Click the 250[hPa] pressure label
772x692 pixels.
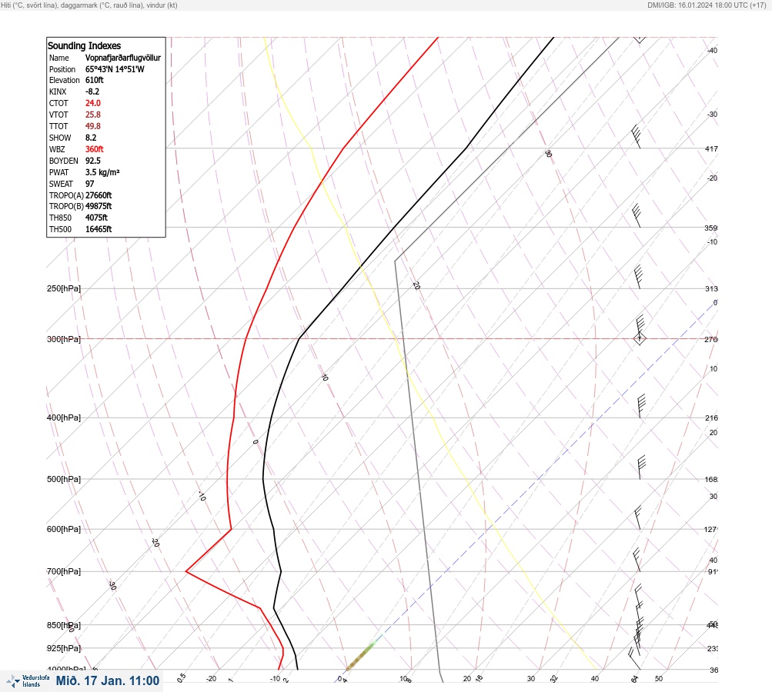pos(64,288)
